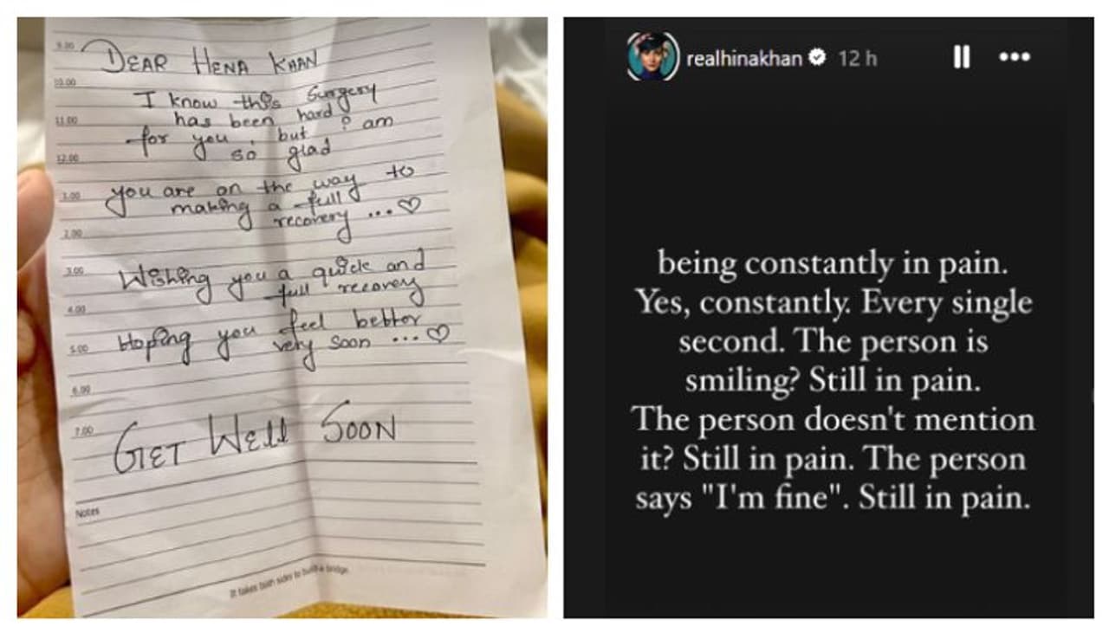The image size is (1109, 633).
Task: Click the realhinakhan profile avatar
Action: pos(652,57)
